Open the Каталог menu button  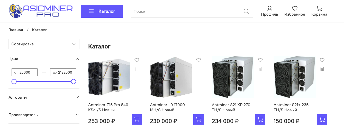coord(102,11)
